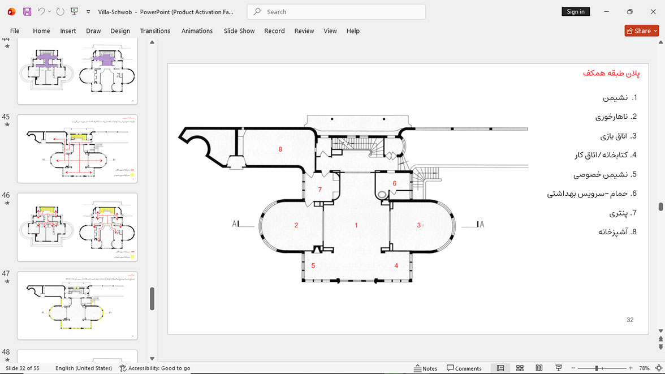
Task: Switch to the Record tab
Action: [x=274, y=31]
